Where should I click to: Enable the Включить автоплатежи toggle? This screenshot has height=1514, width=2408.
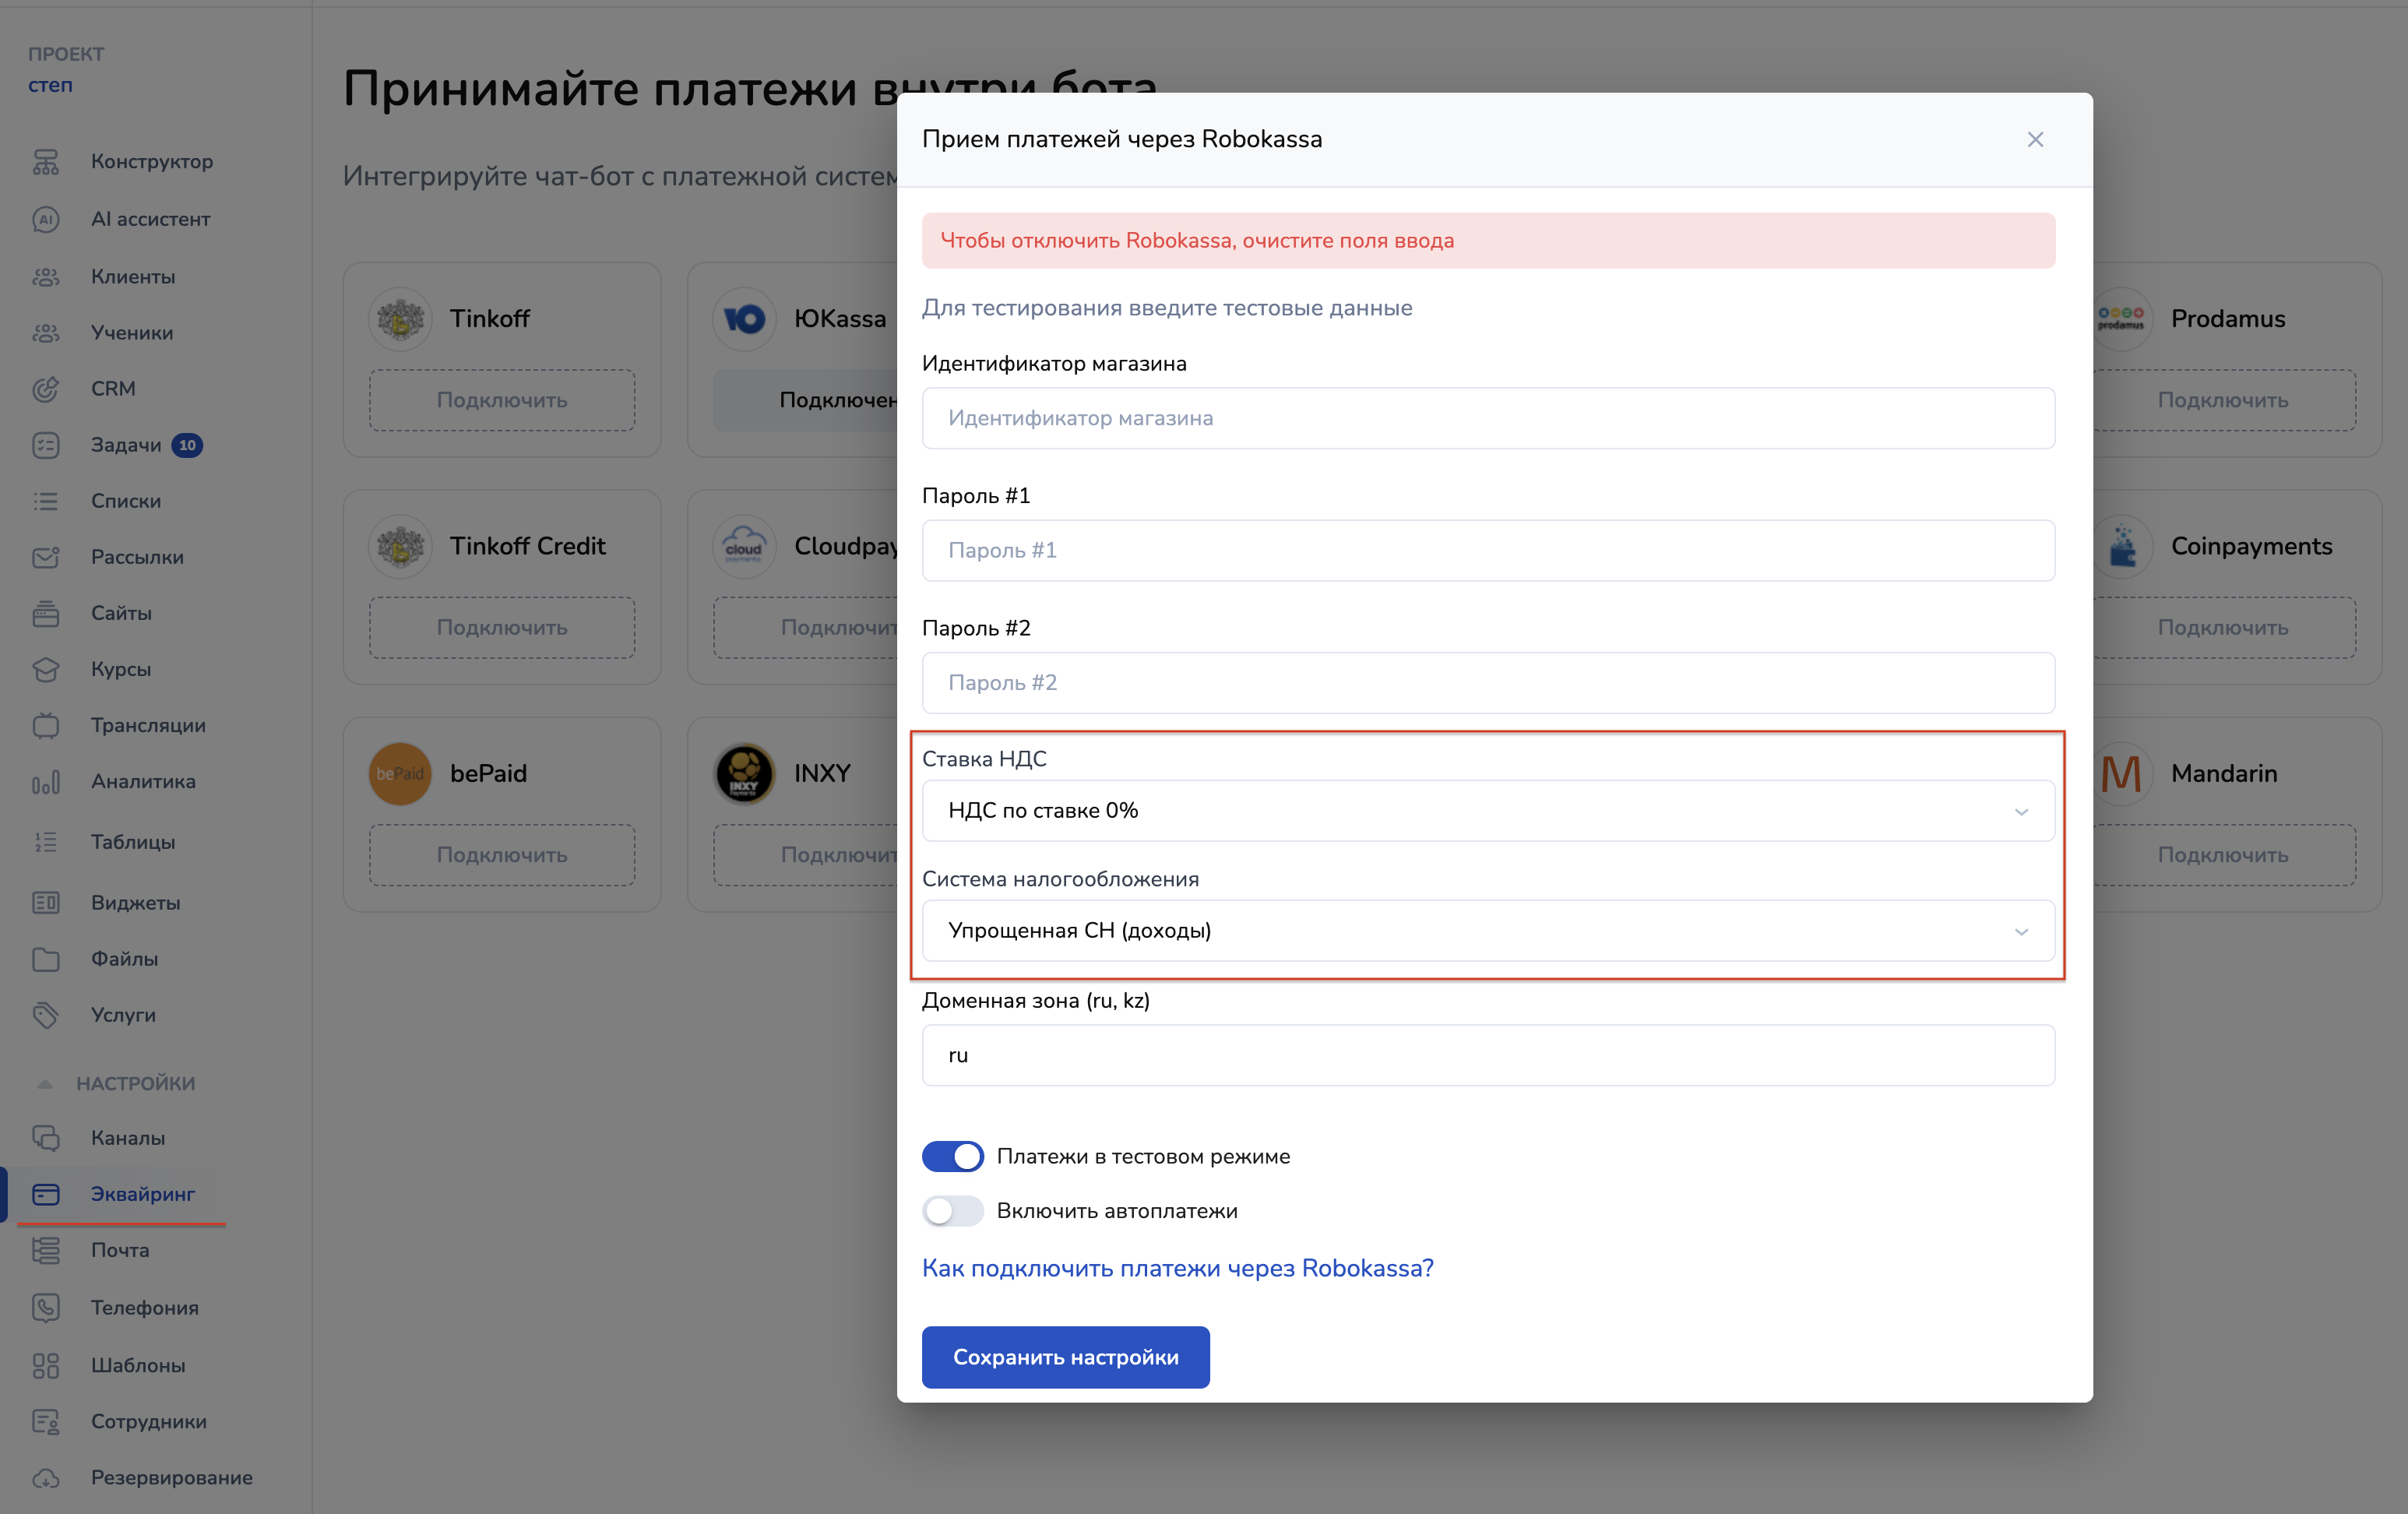(952, 1211)
